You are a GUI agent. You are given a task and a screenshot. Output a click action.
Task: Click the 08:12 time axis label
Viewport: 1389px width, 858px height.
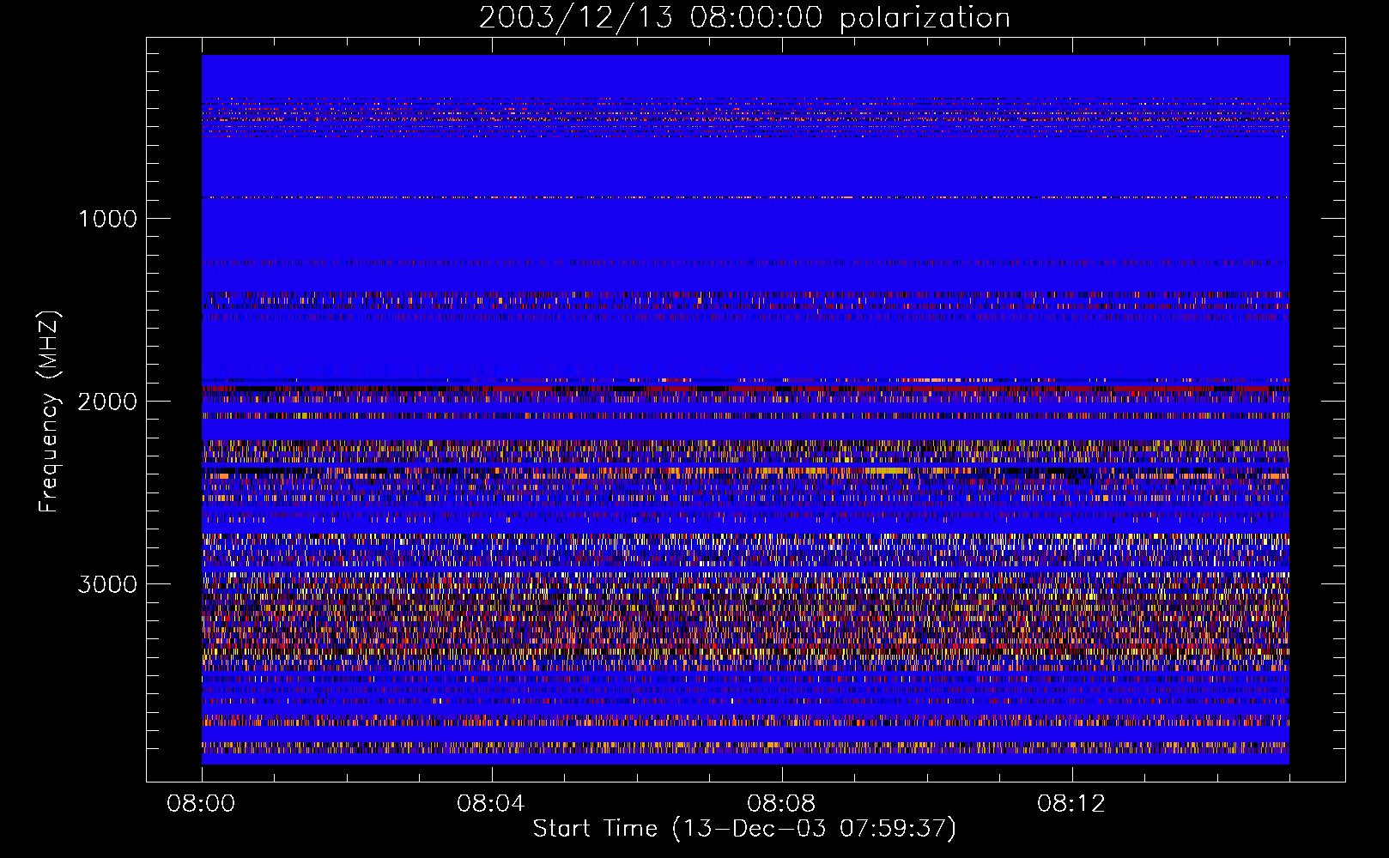(x=1071, y=804)
